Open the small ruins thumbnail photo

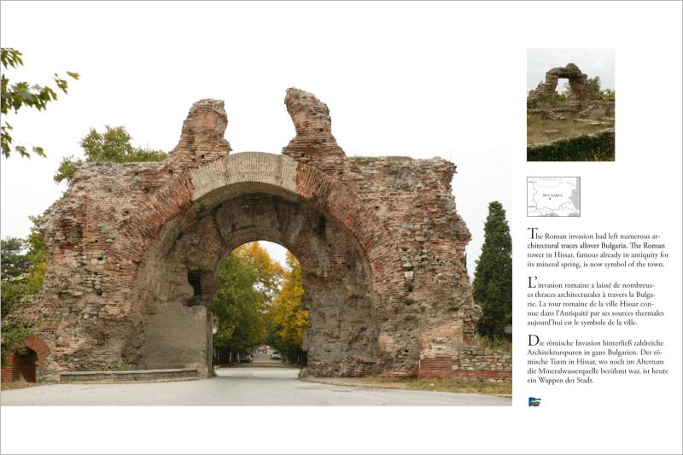[570, 104]
